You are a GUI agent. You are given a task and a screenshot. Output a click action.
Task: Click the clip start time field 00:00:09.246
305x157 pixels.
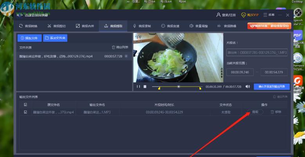tap(240, 72)
